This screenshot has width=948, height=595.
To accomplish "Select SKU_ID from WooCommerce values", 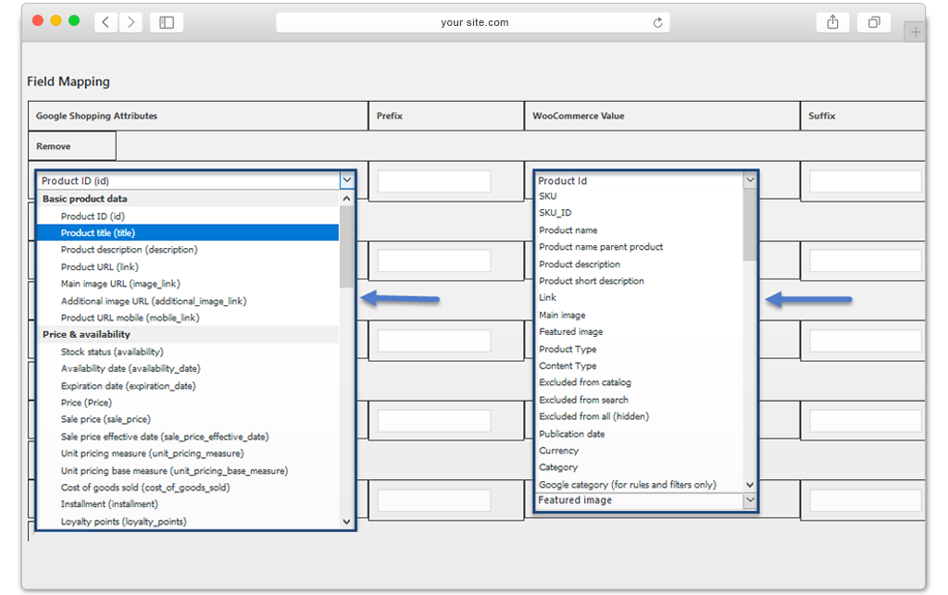I will 555,213.
